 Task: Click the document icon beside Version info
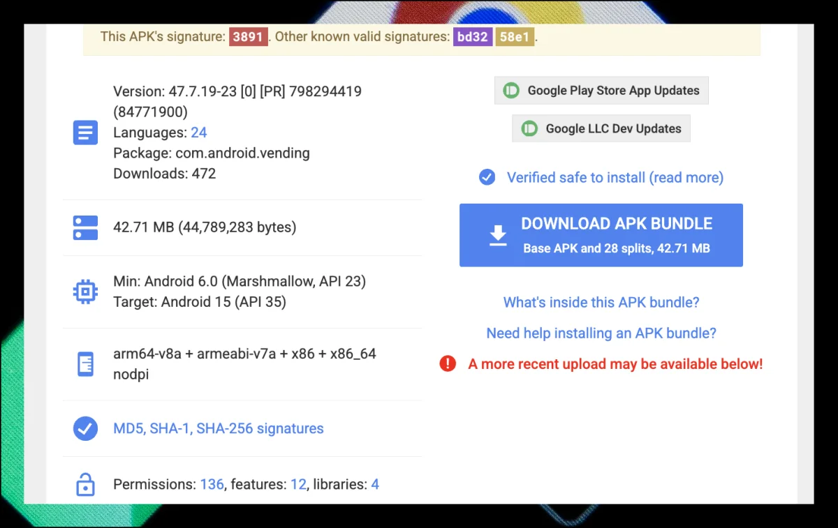tap(85, 133)
